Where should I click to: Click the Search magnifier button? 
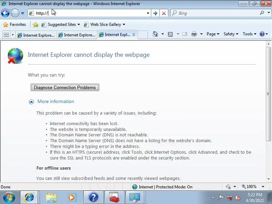[x=262, y=13]
